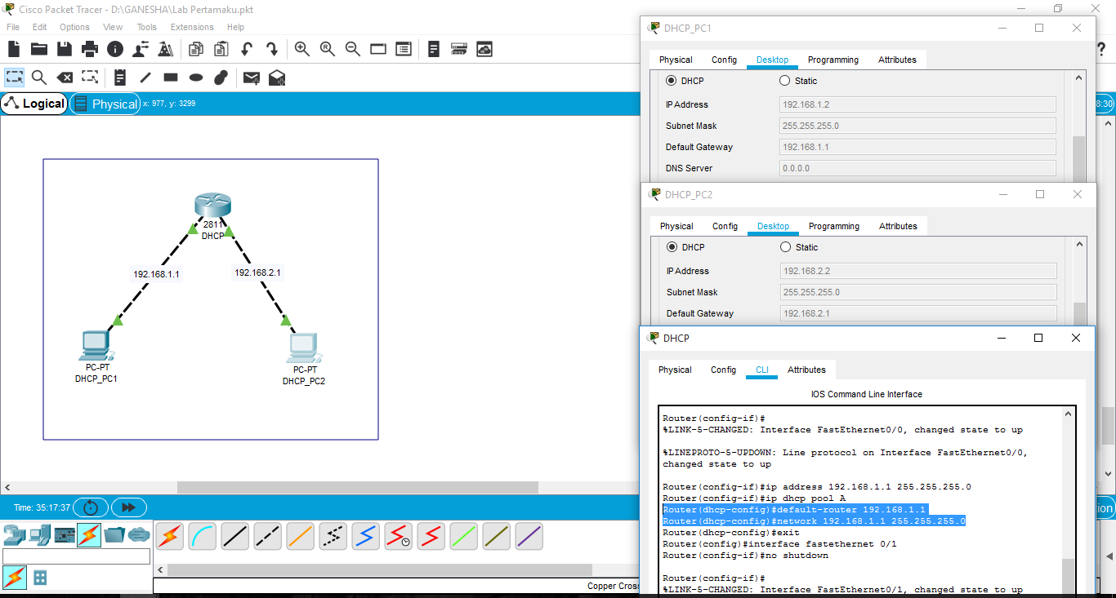Click the 192.168.2.1 link label on canvas
The width and height of the screenshot is (1116, 598).
point(257,272)
